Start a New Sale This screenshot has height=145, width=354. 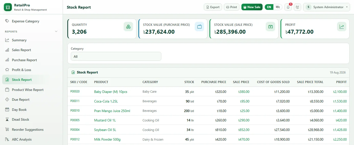252,7
